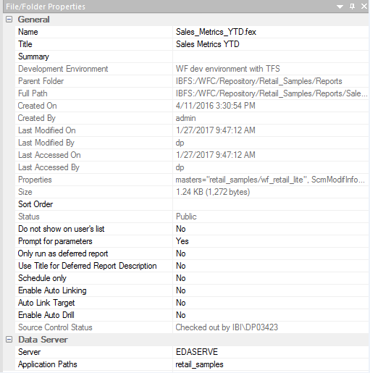370x373 pixels.
Task: Change Use Title for Deferred Report Description value
Action: 271,266
